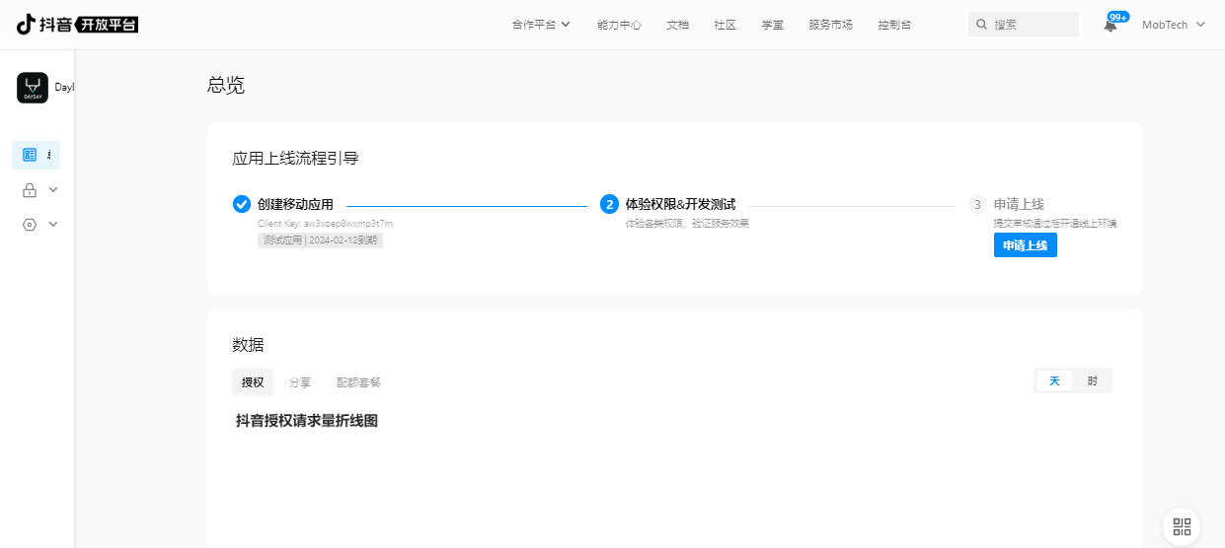Select the 授权 data tab
The height and width of the screenshot is (548, 1225).
click(253, 382)
